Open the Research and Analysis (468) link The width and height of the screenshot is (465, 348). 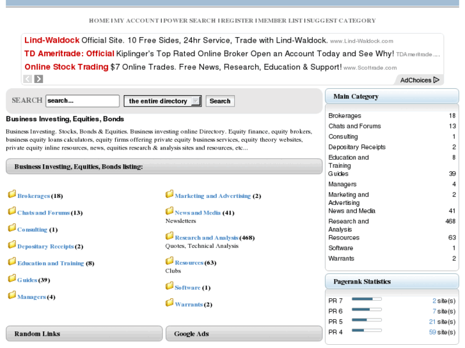pyautogui.click(x=207, y=238)
